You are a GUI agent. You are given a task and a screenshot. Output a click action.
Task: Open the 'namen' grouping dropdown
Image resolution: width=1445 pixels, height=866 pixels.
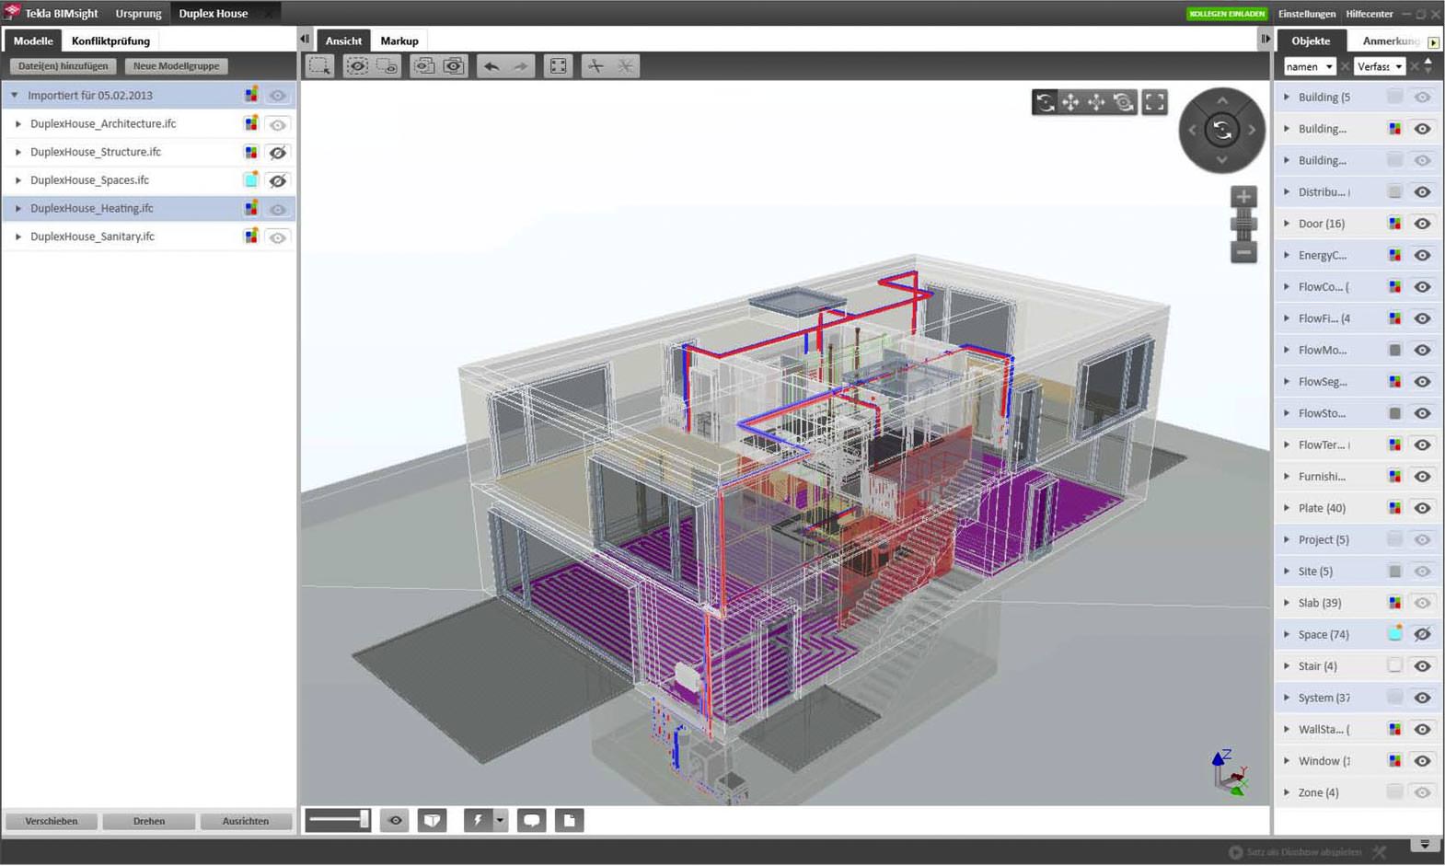pos(1310,66)
